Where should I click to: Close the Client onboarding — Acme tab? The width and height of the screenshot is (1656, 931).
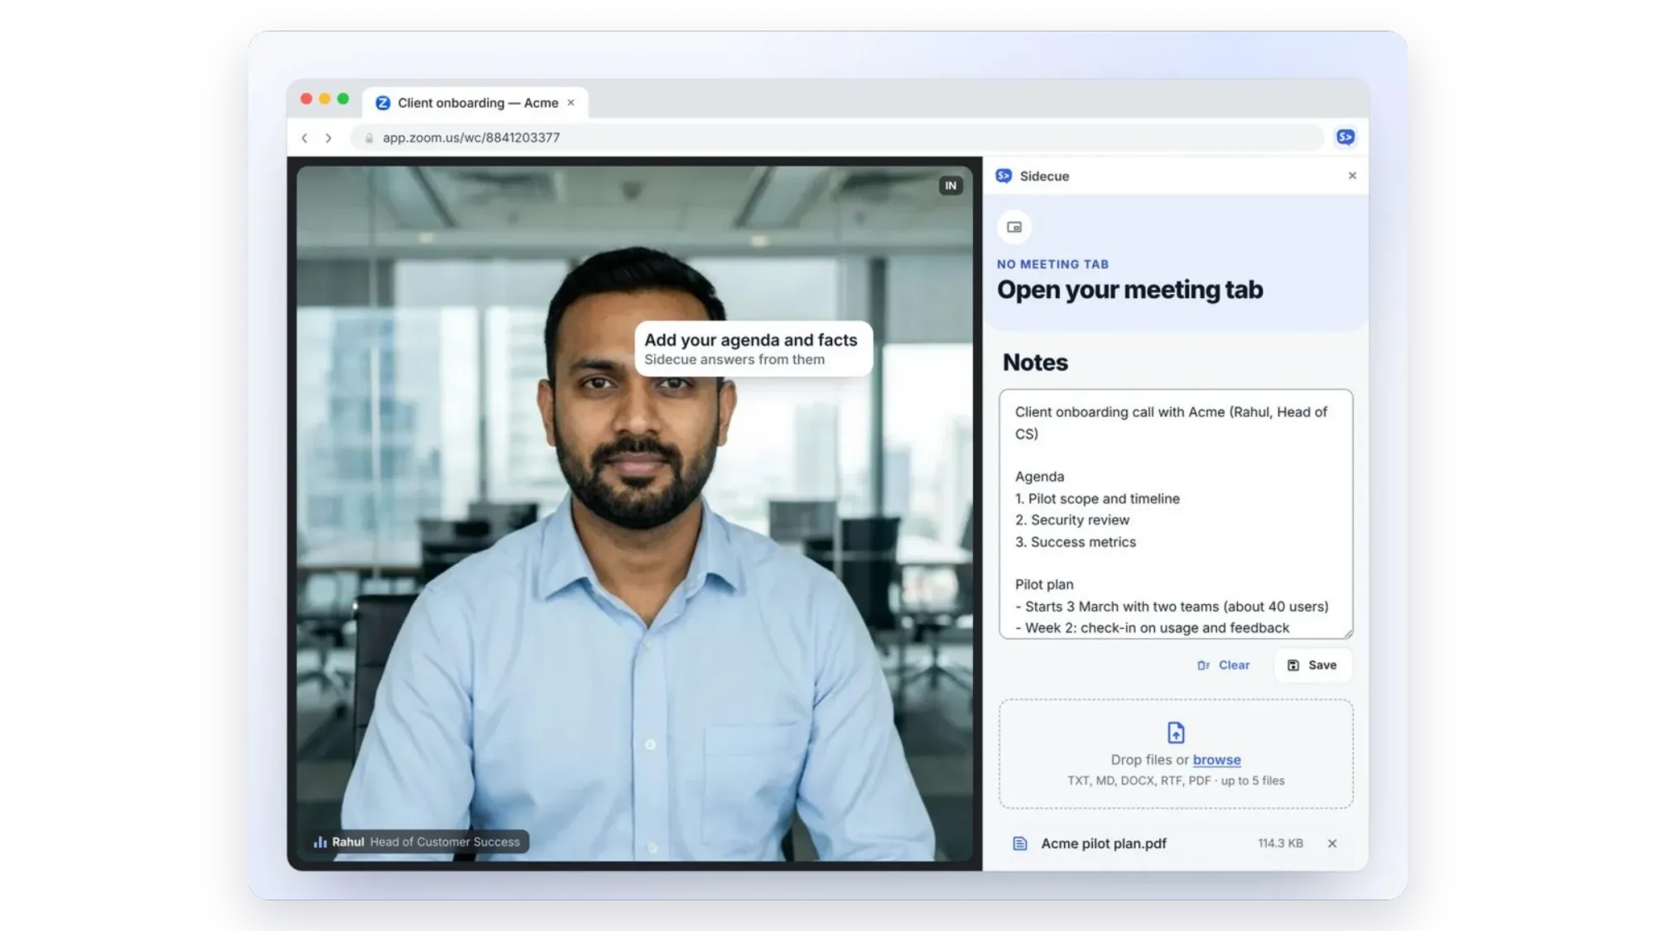click(x=570, y=103)
